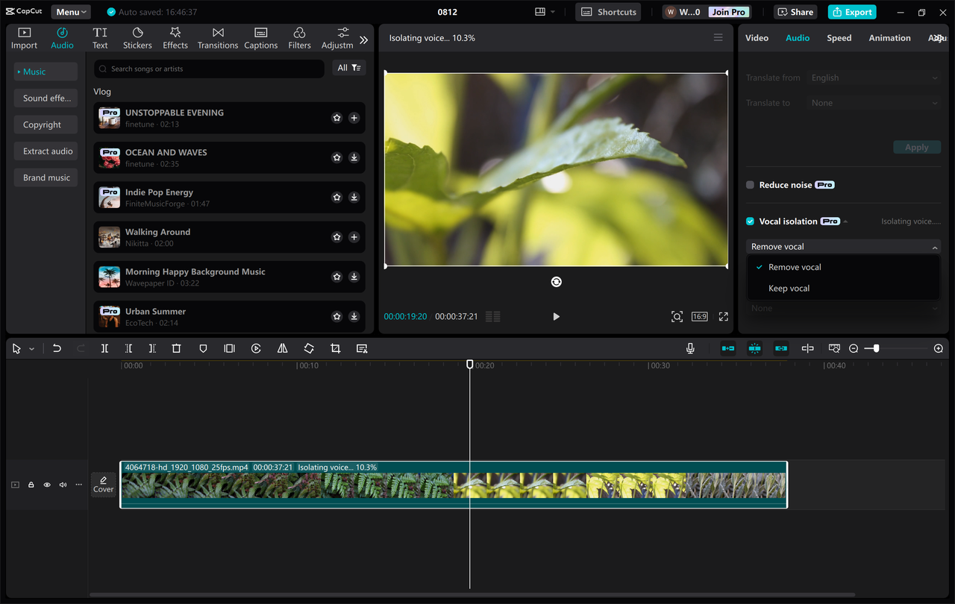Open the All filter dropdown for music
Image resolution: width=955 pixels, height=604 pixels.
click(x=348, y=68)
